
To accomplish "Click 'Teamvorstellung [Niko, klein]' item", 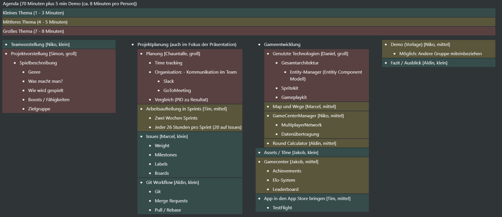I will click(40, 45).
